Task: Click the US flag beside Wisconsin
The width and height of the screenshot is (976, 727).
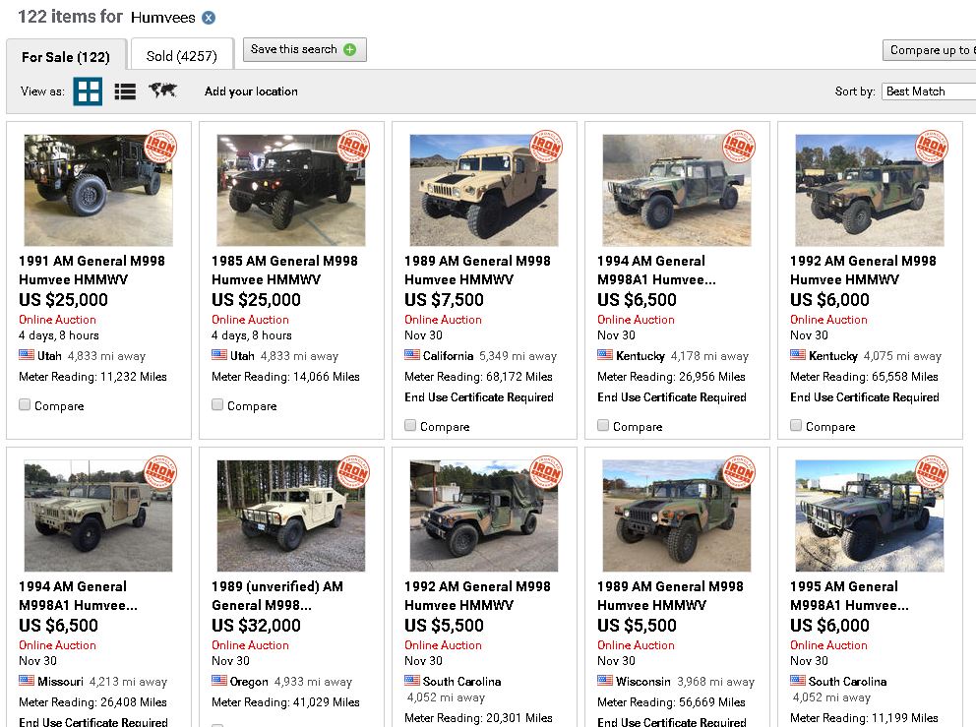Action: pyautogui.click(x=605, y=681)
